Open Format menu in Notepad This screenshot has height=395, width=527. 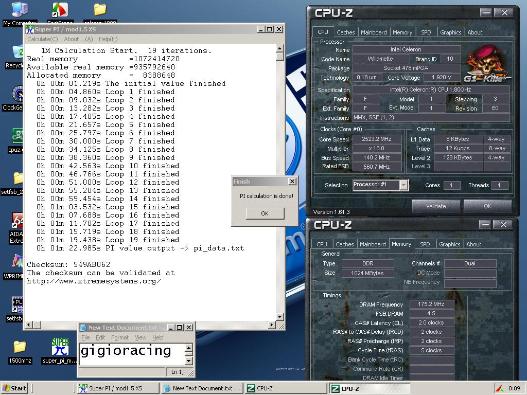(120, 337)
